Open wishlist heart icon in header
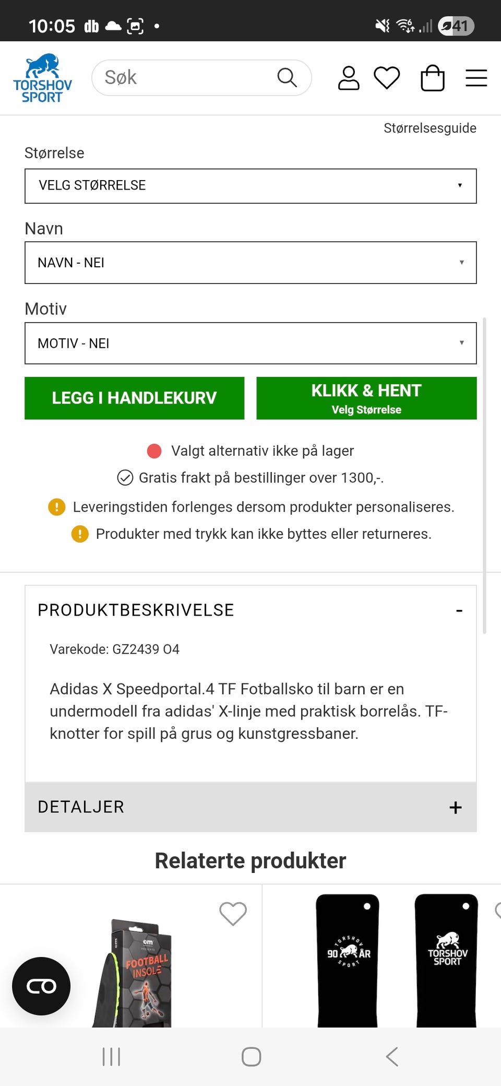The image size is (501, 1086). [387, 78]
